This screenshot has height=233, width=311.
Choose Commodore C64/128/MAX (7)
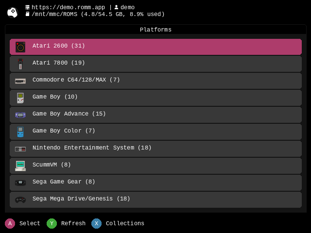coord(155,81)
